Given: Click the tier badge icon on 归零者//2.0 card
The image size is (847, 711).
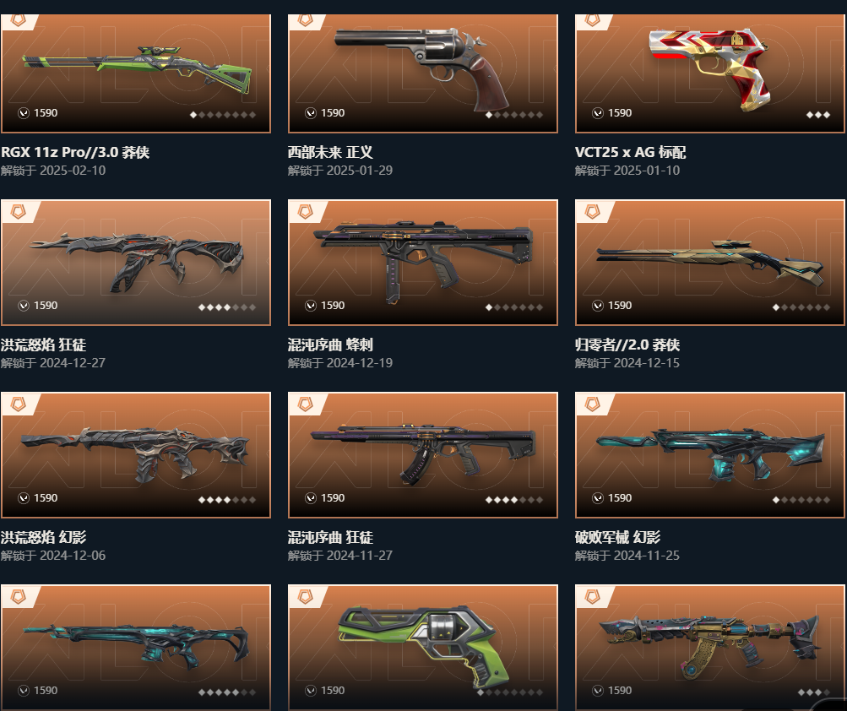Looking at the screenshot, I should pos(593,211).
